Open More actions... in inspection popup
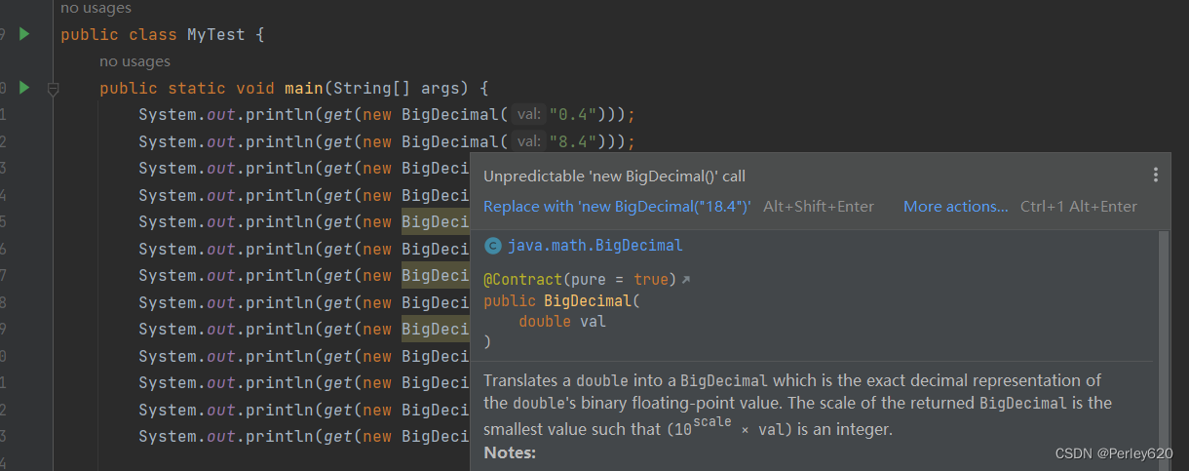 tap(955, 207)
